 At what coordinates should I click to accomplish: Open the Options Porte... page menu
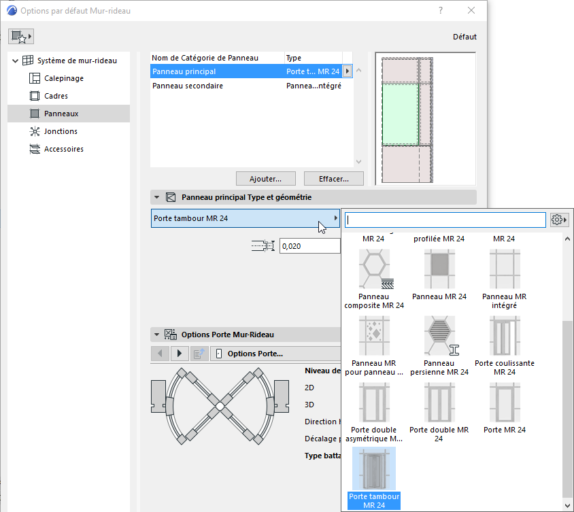point(275,354)
